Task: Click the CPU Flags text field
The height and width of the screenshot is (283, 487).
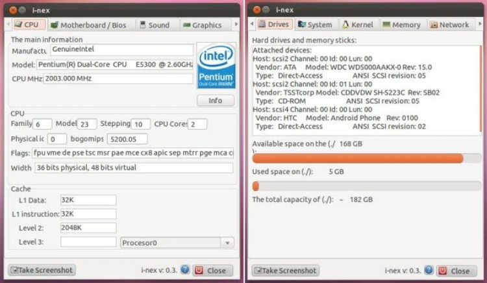Action: [x=132, y=153]
